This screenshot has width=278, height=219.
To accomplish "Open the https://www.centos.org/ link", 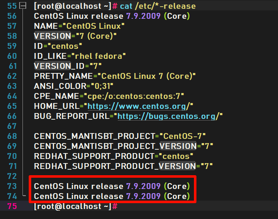I will pyautogui.click(x=139, y=106).
